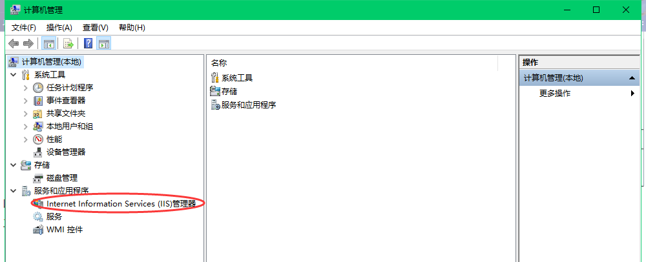Collapse the 系统工具 tree node
This screenshot has width=646, height=262.
point(14,75)
